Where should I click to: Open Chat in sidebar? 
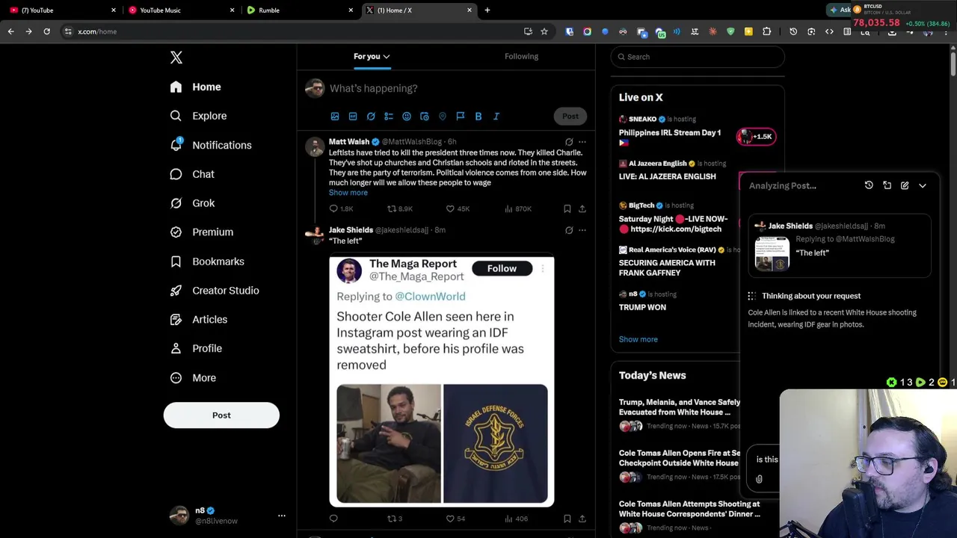(x=192, y=174)
